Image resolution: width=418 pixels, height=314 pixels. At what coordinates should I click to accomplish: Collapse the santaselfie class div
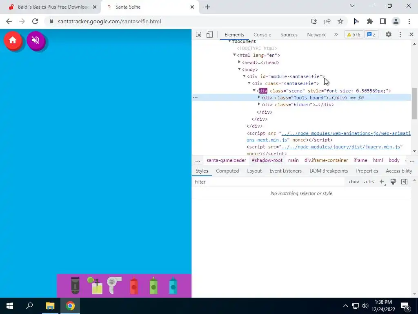[x=249, y=83]
